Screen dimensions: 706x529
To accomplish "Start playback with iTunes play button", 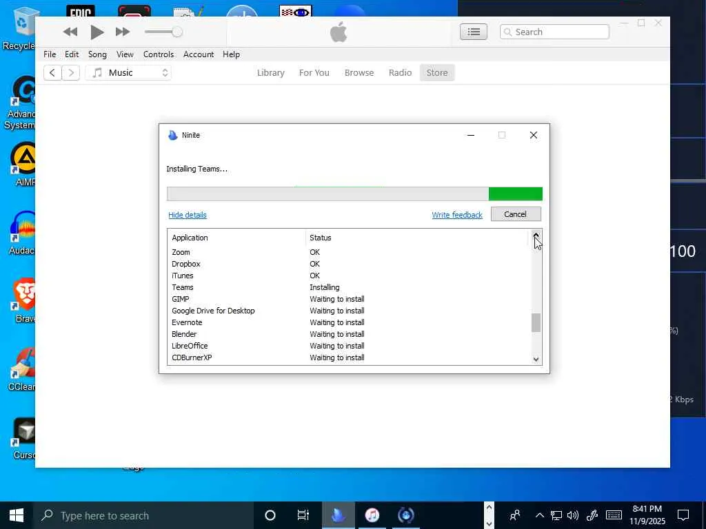I will (97, 32).
